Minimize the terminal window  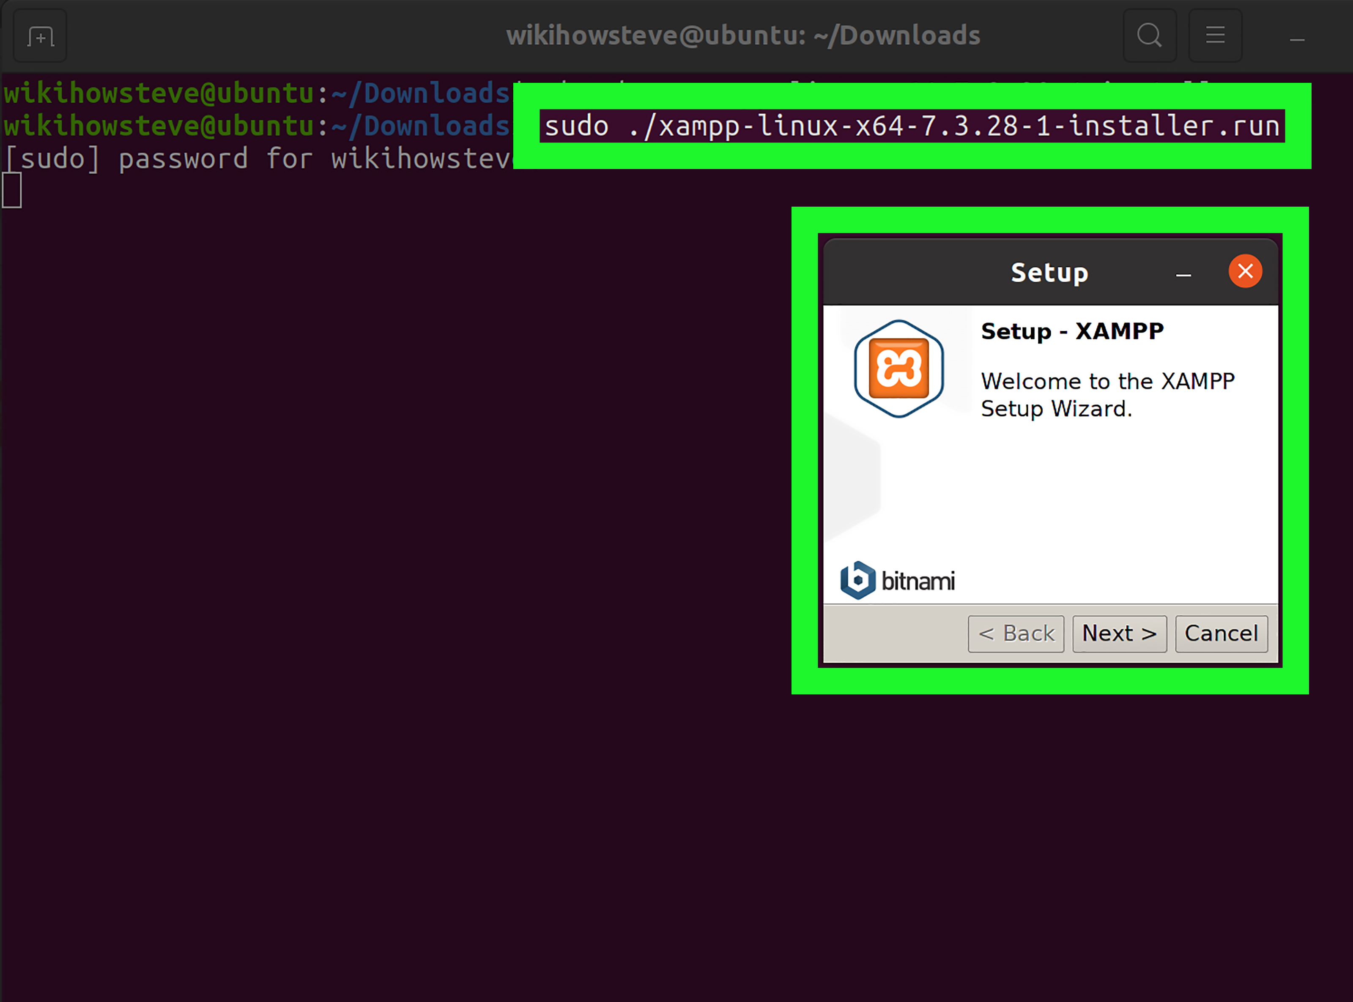click(x=1297, y=40)
